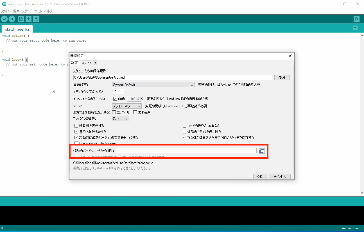Click the キャンセル button
This screenshot has height=232, width=364.
(x=280, y=177)
